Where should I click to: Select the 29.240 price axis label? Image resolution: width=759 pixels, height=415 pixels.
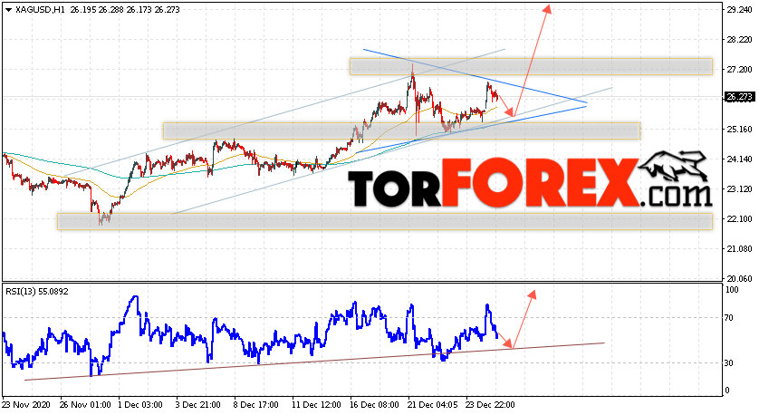(x=739, y=10)
